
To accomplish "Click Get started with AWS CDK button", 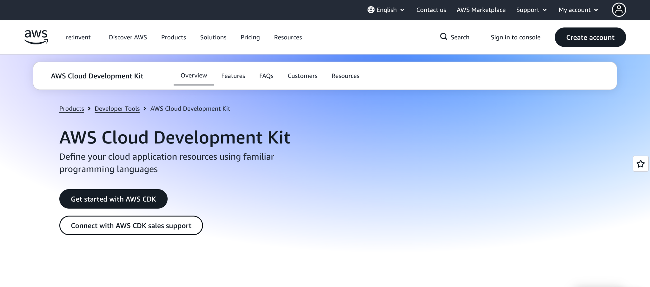I will tap(113, 199).
